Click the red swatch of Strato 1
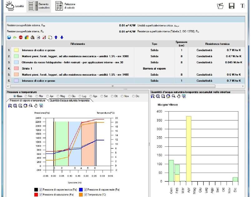This screenshot has width=251, height=197. click(x=16, y=68)
